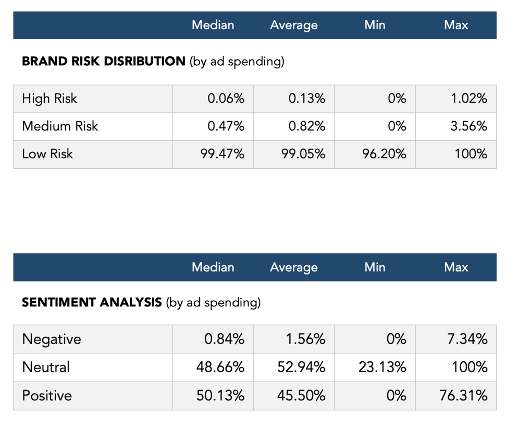This screenshot has height=426, width=507.
Task: Select the Low Risk min 96.20% cell
Action: (x=384, y=153)
